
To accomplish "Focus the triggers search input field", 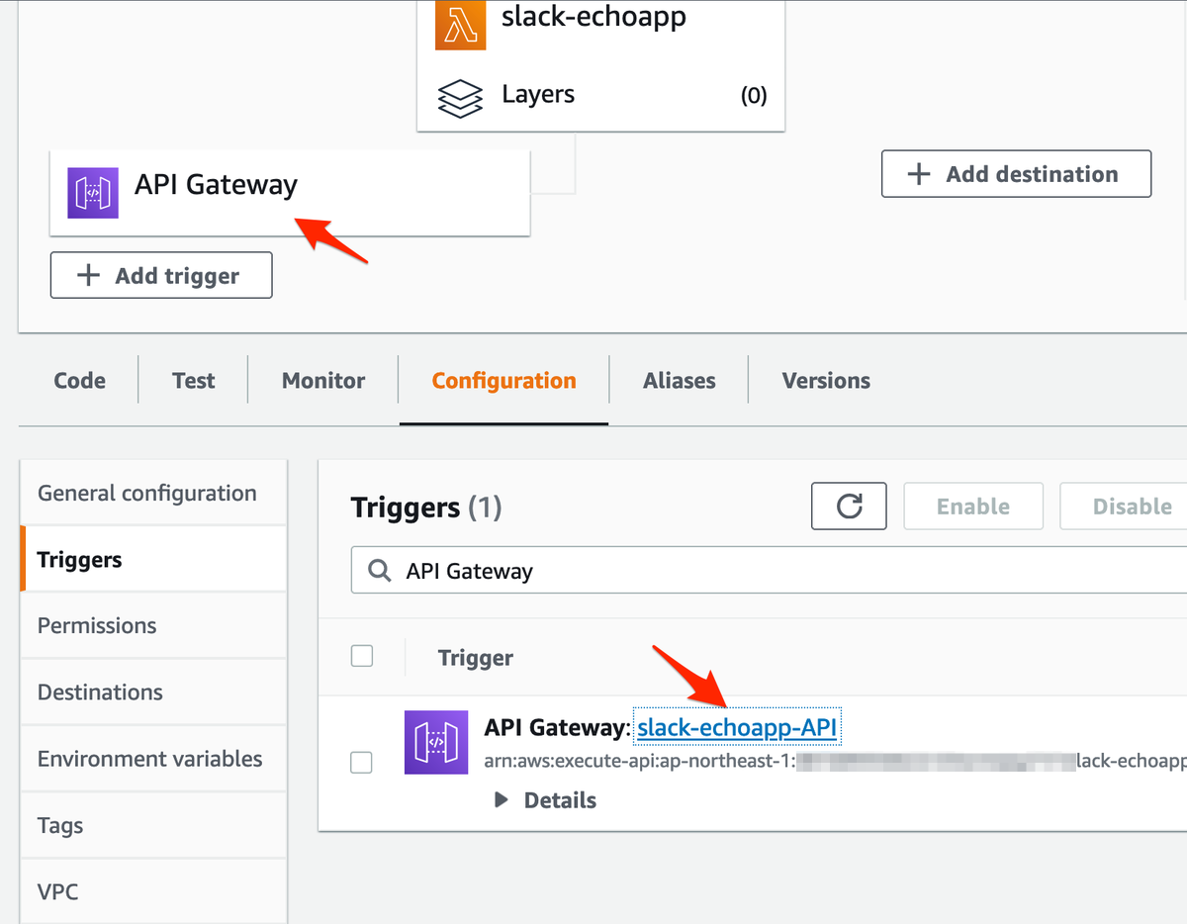I will click(769, 571).
